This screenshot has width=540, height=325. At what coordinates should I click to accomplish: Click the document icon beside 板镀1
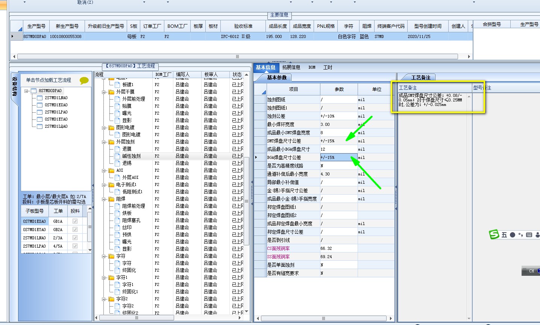117,85
